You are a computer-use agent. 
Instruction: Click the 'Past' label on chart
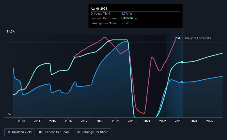point(177,38)
